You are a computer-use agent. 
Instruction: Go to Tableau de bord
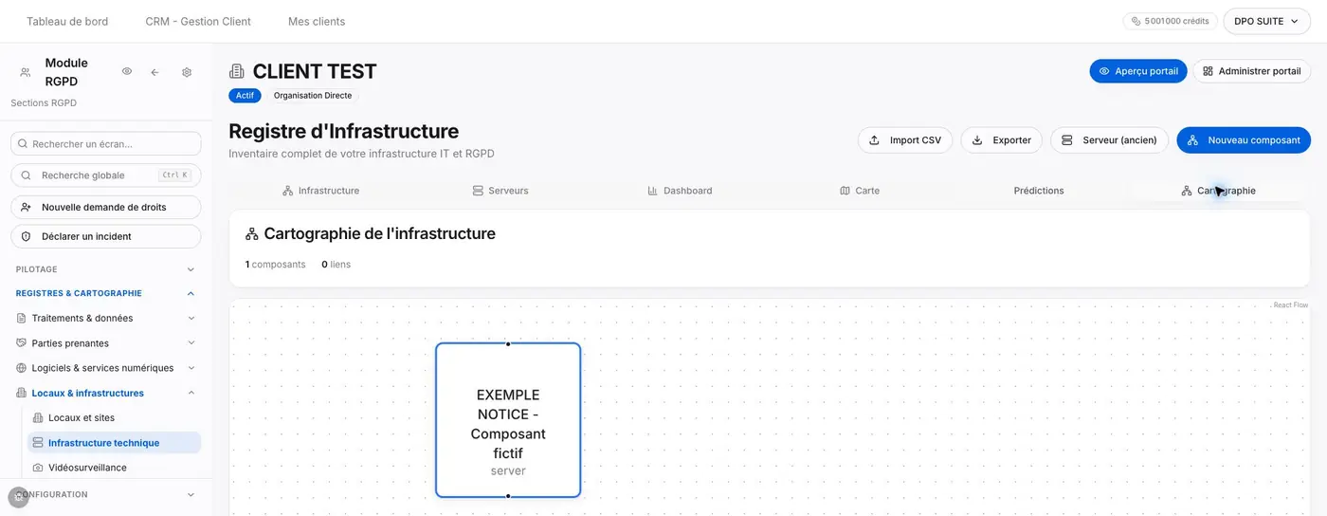pyautogui.click(x=67, y=21)
